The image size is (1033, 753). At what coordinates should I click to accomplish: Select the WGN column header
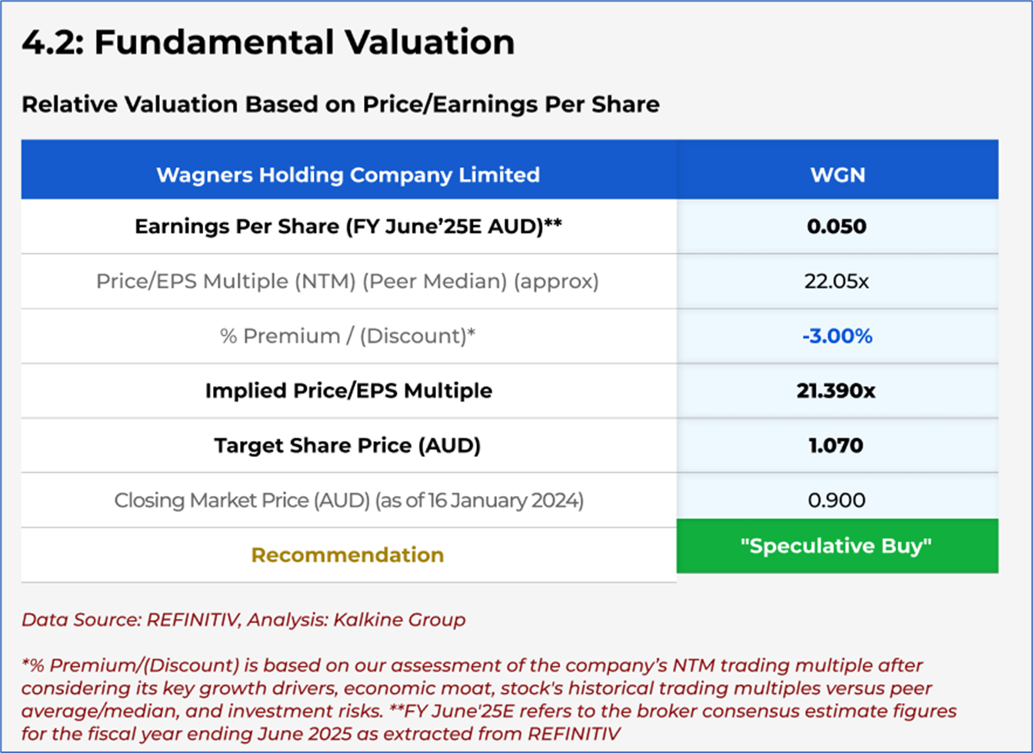coord(837,175)
